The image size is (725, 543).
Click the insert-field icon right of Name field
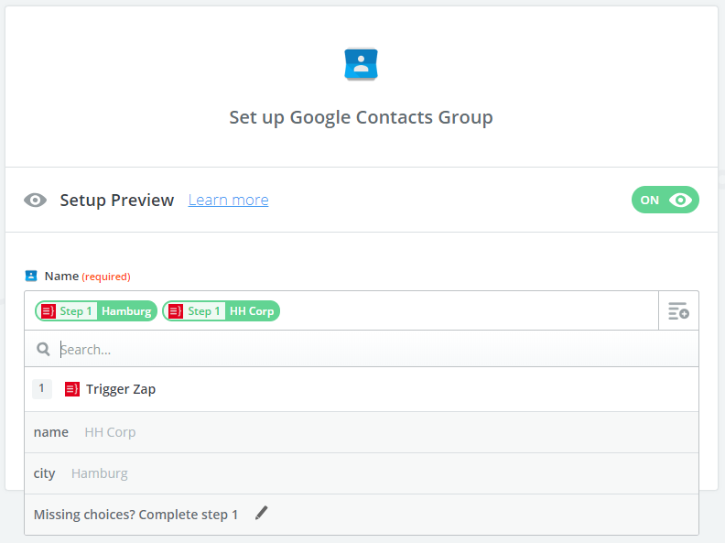tap(678, 311)
